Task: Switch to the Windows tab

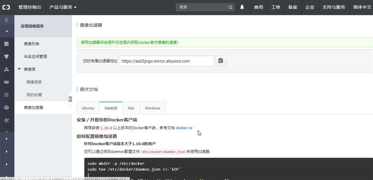Action: 153,108
